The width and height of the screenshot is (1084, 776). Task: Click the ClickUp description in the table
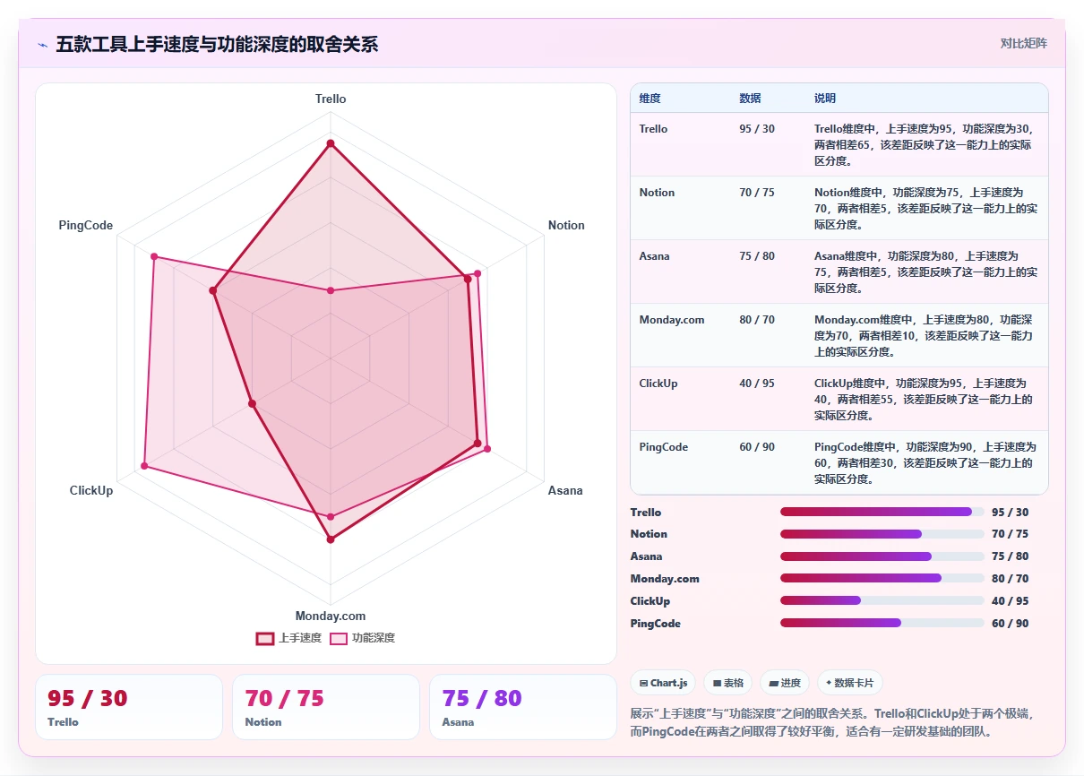[x=925, y=400]
